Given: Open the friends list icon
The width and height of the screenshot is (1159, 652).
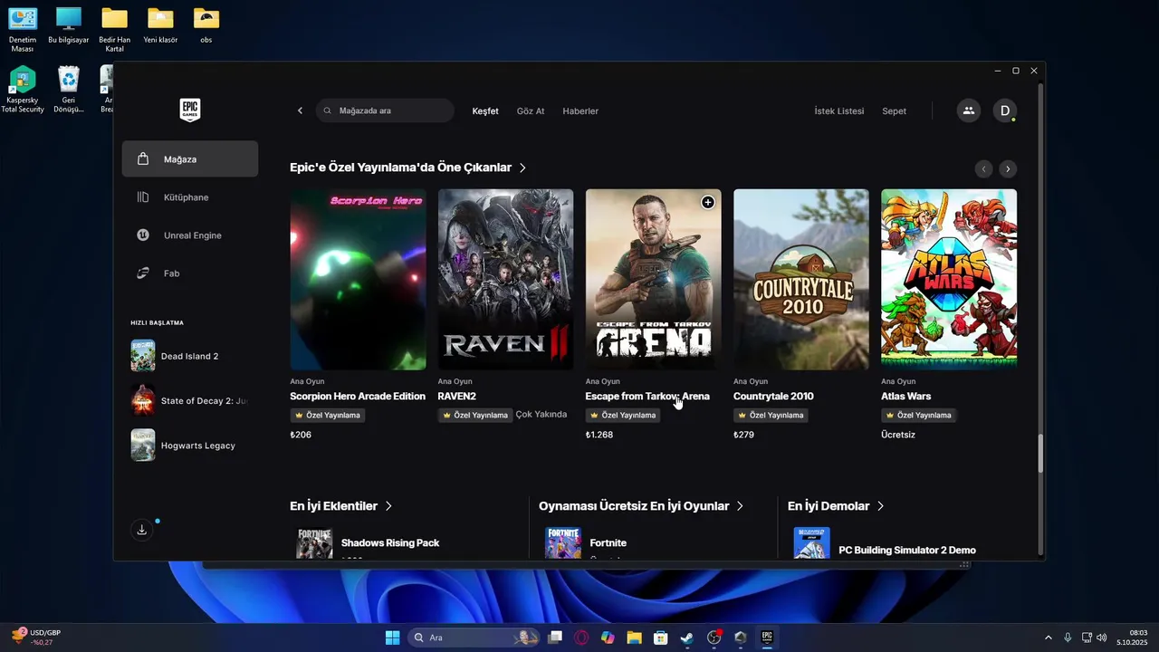Looking at the screenshot, I should tap(969, 110).
